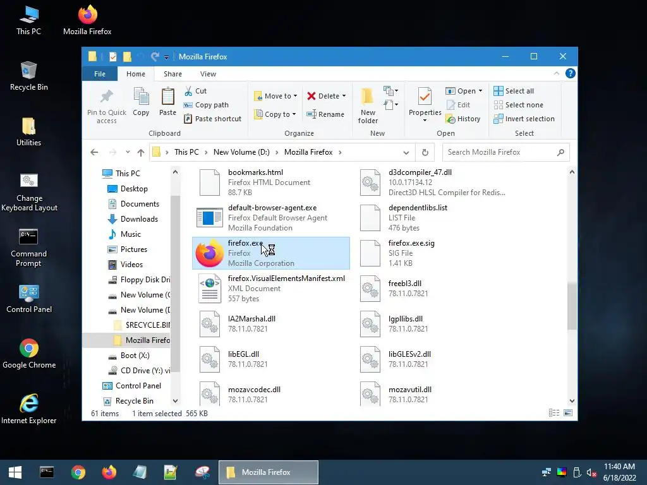The height and width of the screenshot is (485, 647).
Task: Click the Mozilla Firefox taskbar window button
Action: click(x=268, y=472)
